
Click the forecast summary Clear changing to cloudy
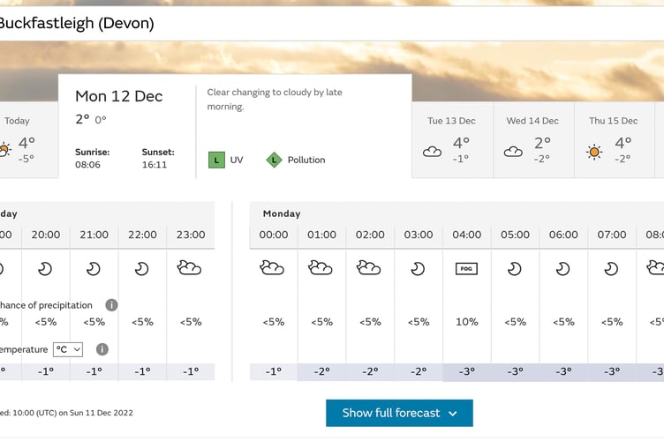pyautogui.click(x=275, y=99)
